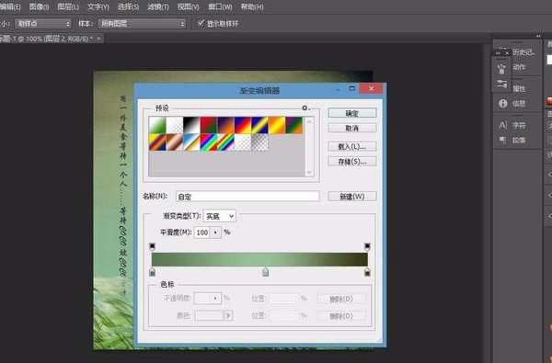Open the 选择(S) menu
The width and height of the screenshot is (552, 363).
(x=128, y=6)
